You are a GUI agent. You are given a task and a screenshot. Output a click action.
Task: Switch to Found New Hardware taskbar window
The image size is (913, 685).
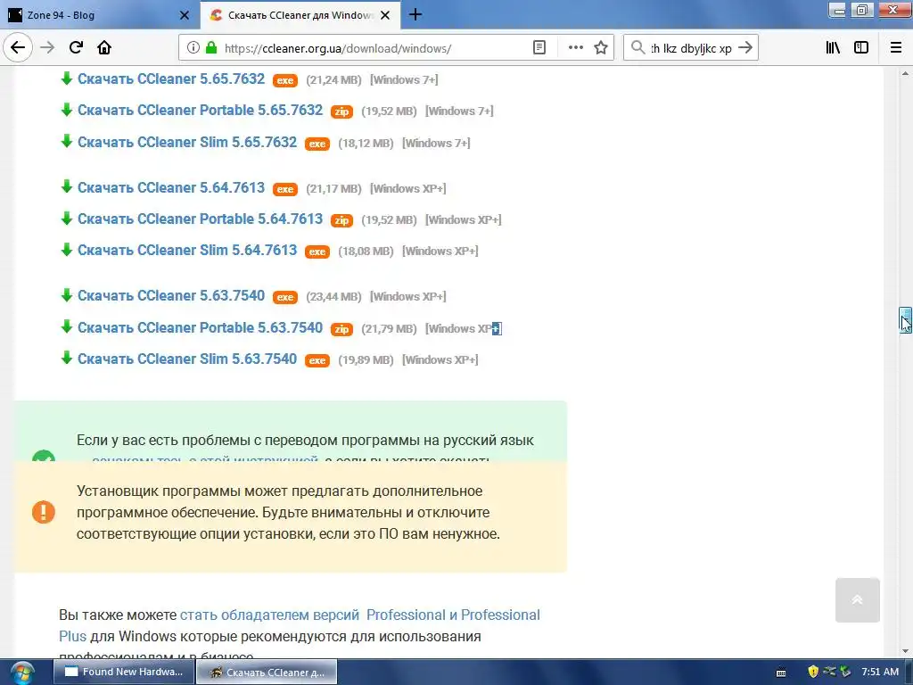[x=124, y=672]
